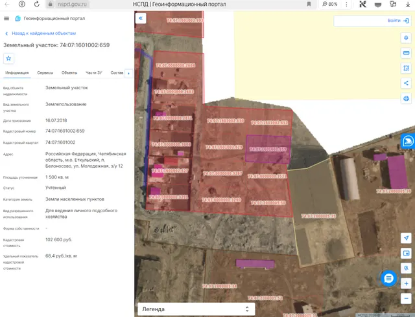Image resolution: width=415 pixels, height=317 pixels.
Task: Click the 68,4 руб./кв. м value
Action: click(x=61, y=256)
